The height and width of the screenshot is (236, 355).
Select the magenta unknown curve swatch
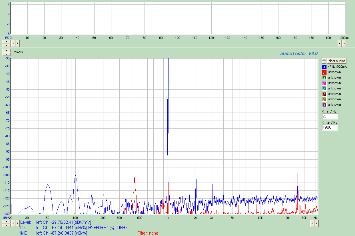(324, 83)
